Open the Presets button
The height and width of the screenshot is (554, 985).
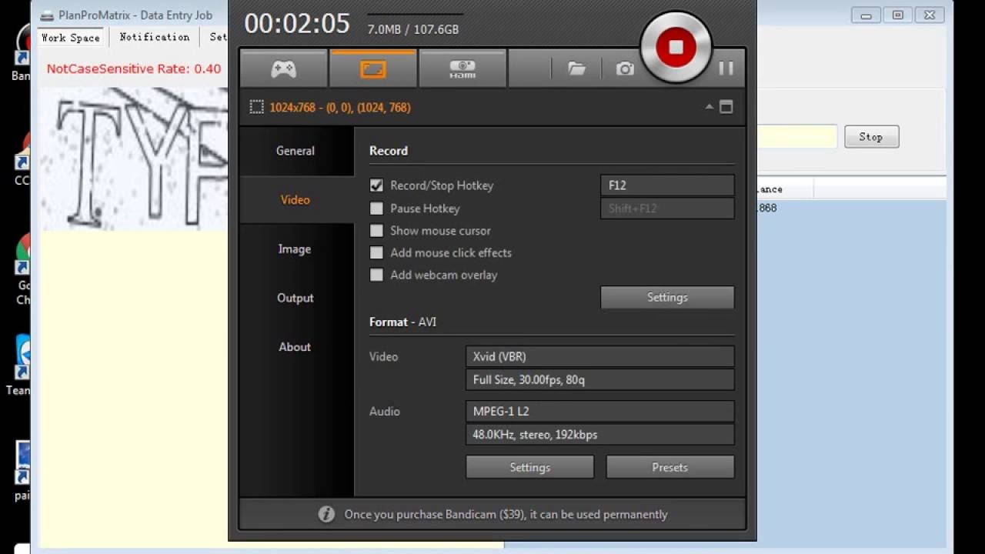tap(670, 467)
